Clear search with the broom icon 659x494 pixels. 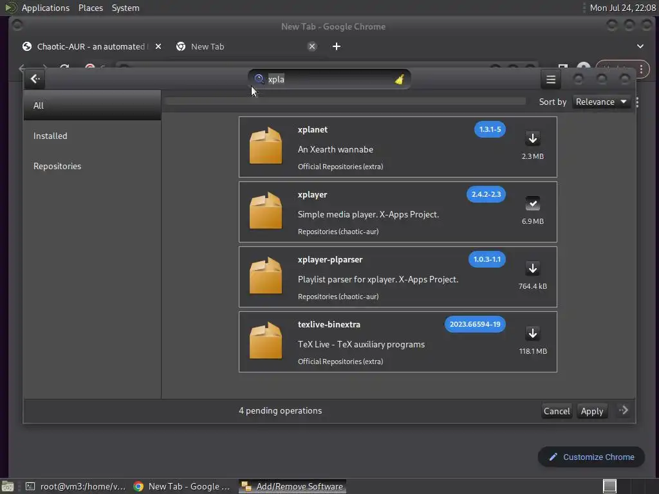point(399,79)
